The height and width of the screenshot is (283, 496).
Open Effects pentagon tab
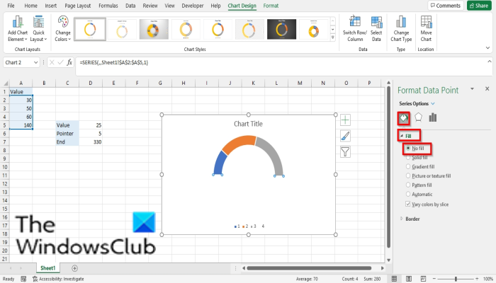click(x=418, y=117)
